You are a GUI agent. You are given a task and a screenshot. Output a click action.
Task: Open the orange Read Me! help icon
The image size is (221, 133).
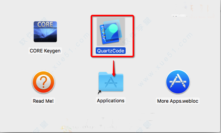coord(43,82)
